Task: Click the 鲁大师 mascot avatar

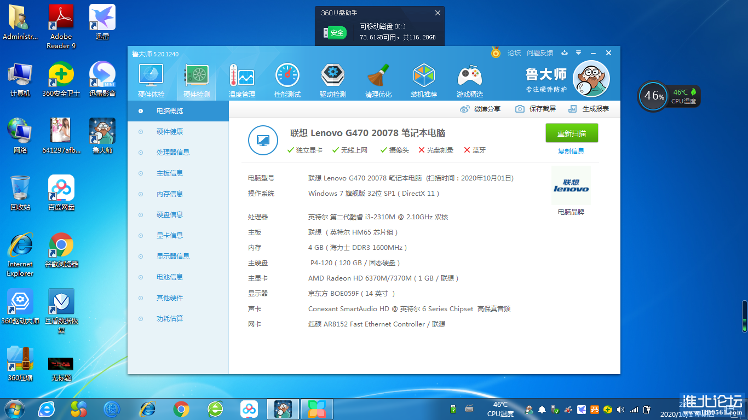Action: [591, 79]
